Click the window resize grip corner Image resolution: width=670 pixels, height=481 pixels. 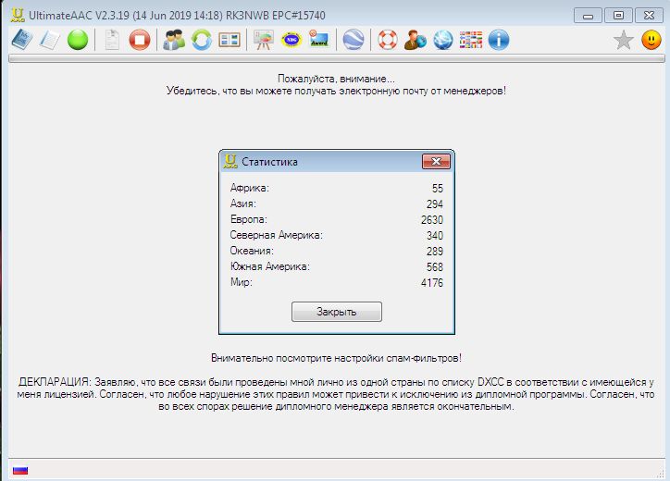click(661, 473)
